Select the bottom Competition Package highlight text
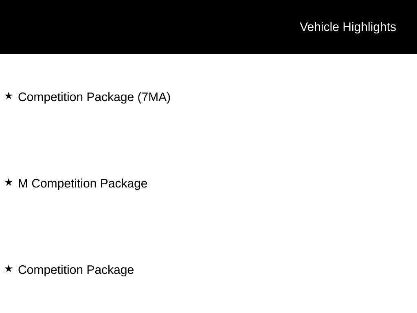 pos(76,270)
